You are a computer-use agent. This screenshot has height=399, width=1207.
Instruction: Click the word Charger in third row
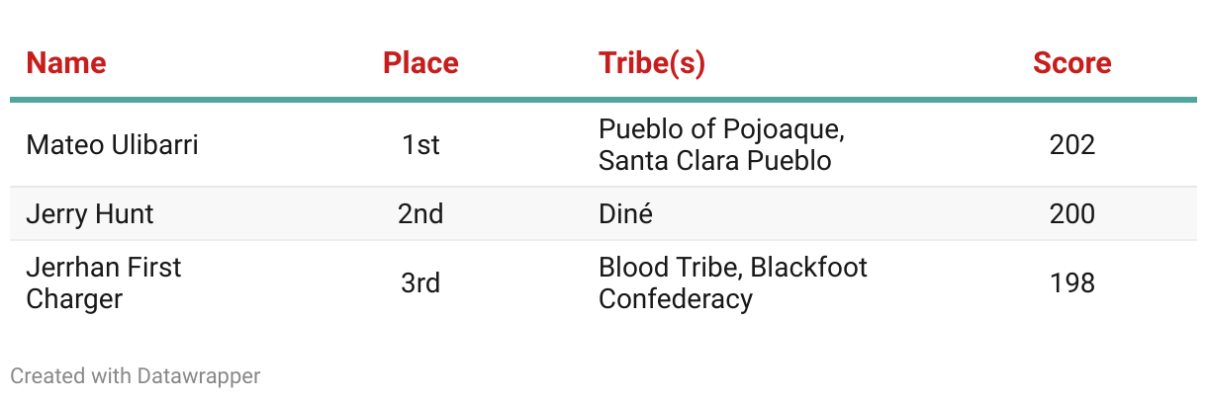[x=74, y=299]
